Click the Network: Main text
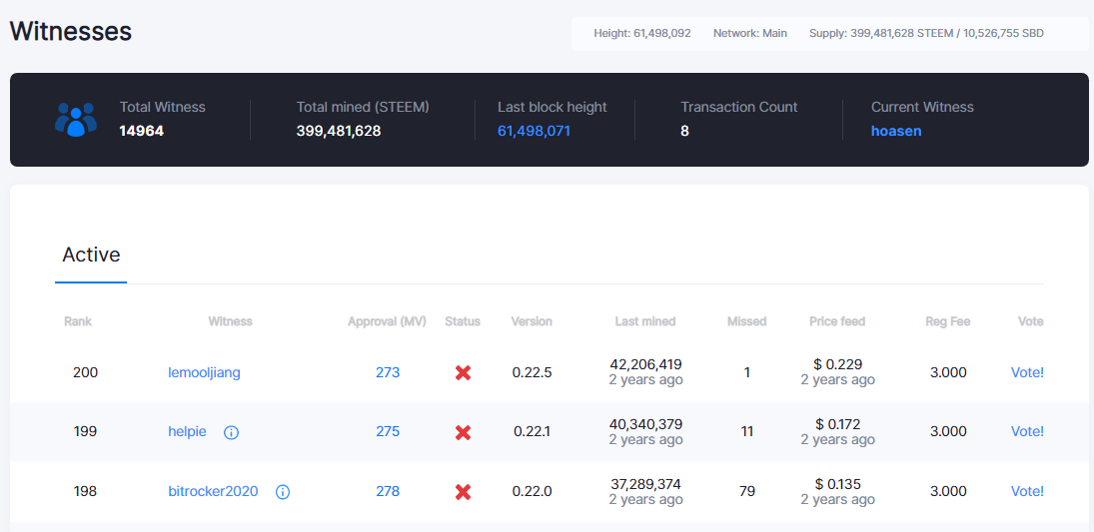 click(x=750, y=33)
